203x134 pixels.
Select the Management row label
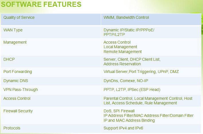coord(15,42)
